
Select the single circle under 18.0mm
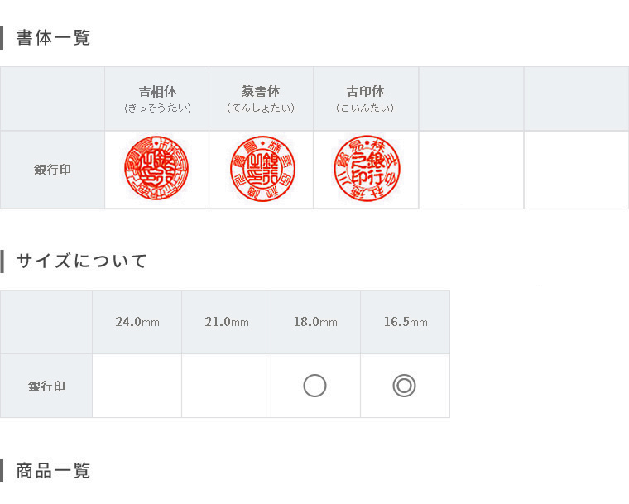pyautogui.click(x=314, y=386)
